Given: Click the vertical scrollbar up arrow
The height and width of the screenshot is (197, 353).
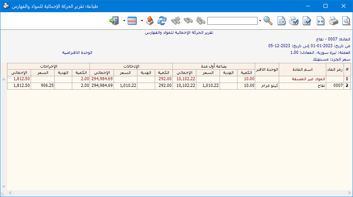Looking at the screenshot, I should (4, 79).
